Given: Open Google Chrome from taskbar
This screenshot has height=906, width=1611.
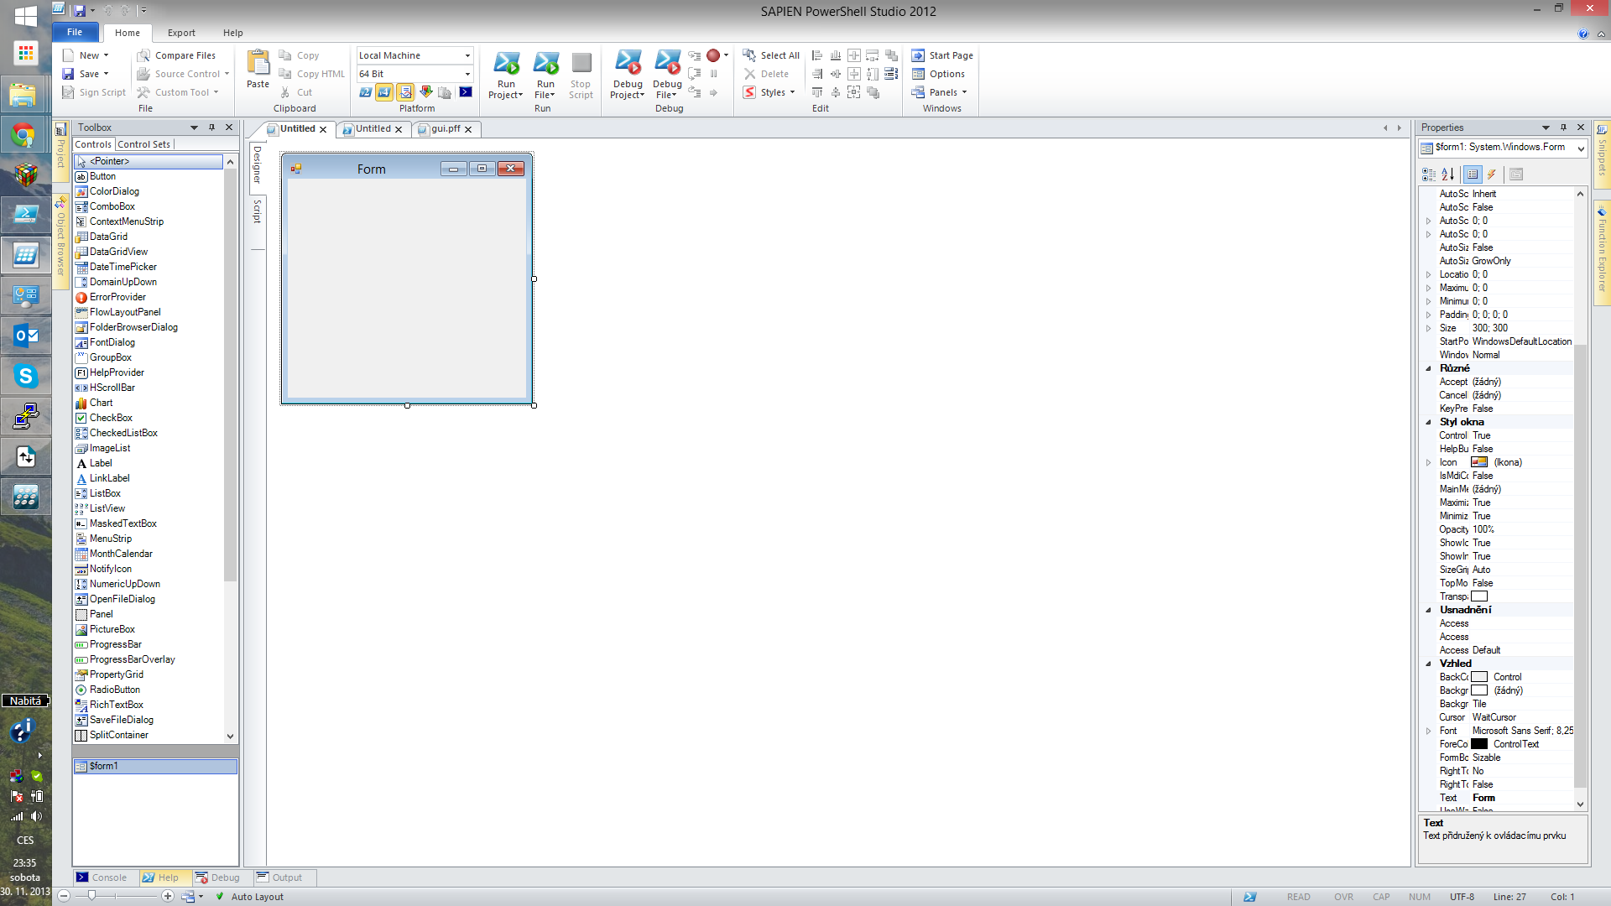Looking at the screenshot, I should point(25,134).
